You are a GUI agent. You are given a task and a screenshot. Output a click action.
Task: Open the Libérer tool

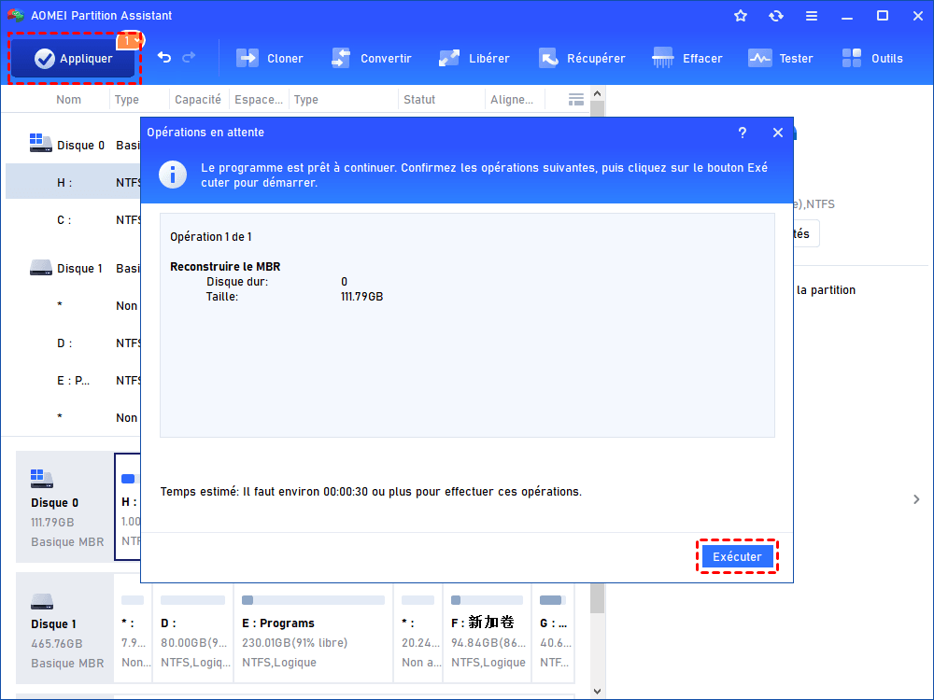coord(474,58)
